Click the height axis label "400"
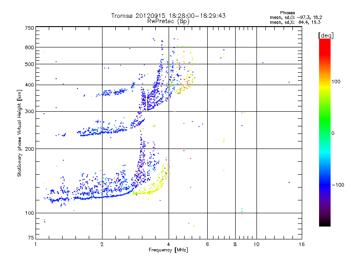 click(x=30, y=85)
